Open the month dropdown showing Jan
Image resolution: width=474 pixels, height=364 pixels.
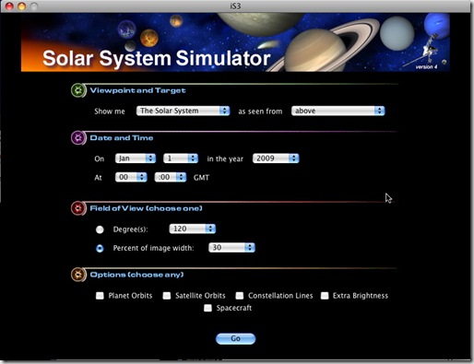136,159
